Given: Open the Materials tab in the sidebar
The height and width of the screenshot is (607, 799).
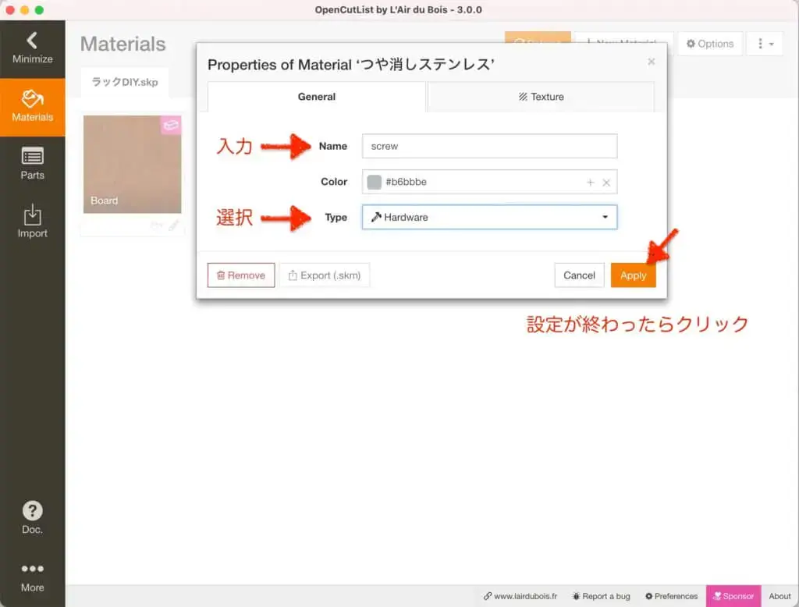Looking at the screenshot, I should (32, 107).
